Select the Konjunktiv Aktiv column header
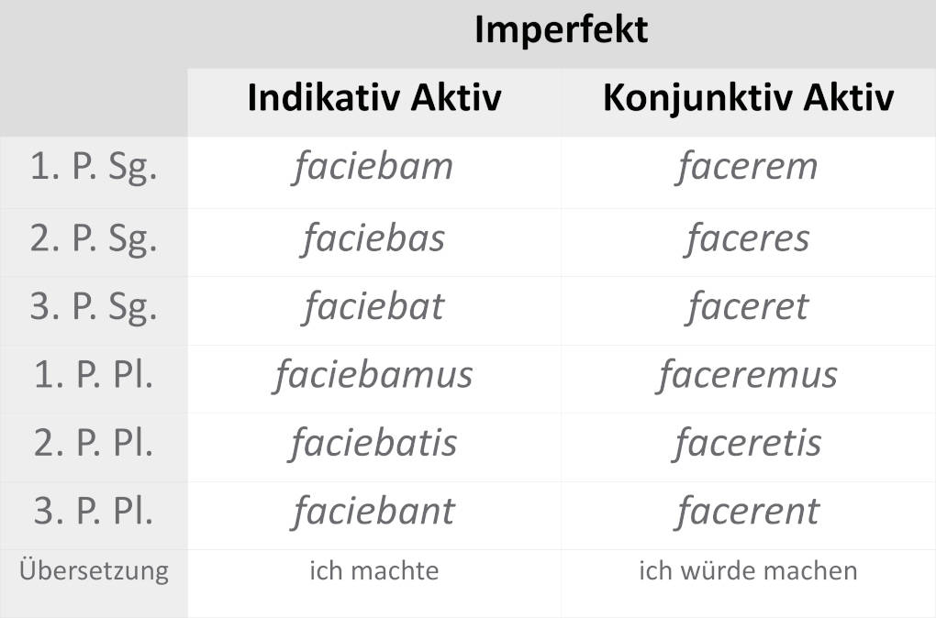The width and height of the screenshot is (936, 618). click(x=748, y=98)
